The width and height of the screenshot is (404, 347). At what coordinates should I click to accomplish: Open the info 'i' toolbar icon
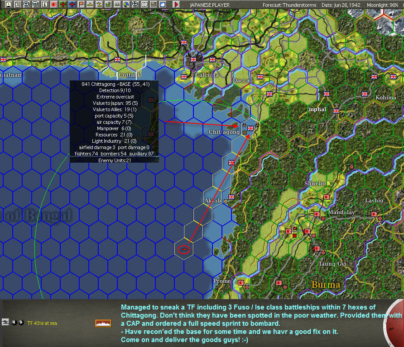coord(44,4)
